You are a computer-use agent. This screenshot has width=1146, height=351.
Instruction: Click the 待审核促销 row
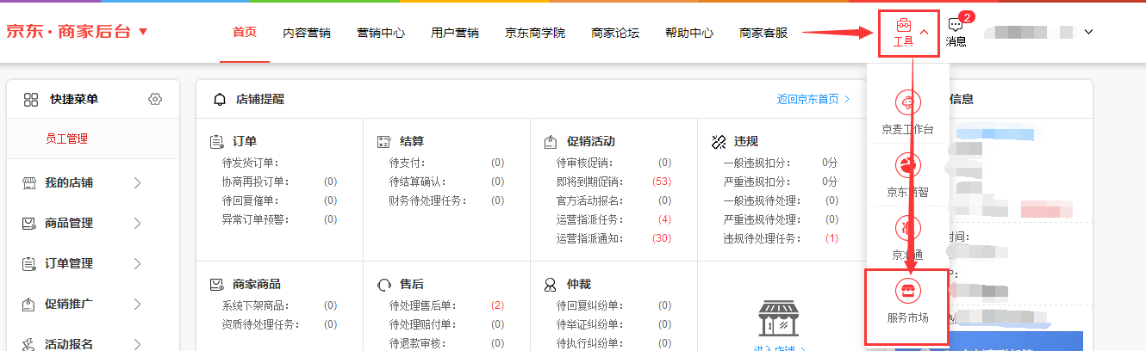613,163
